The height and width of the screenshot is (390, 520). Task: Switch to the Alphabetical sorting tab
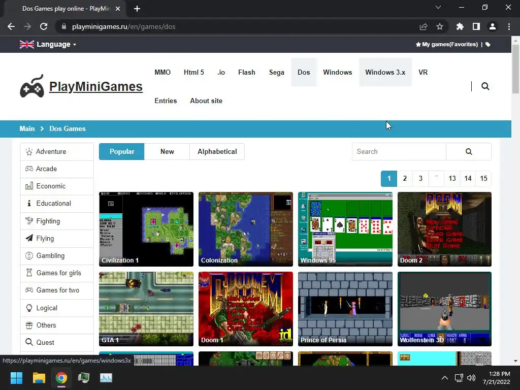coord(217,151)
